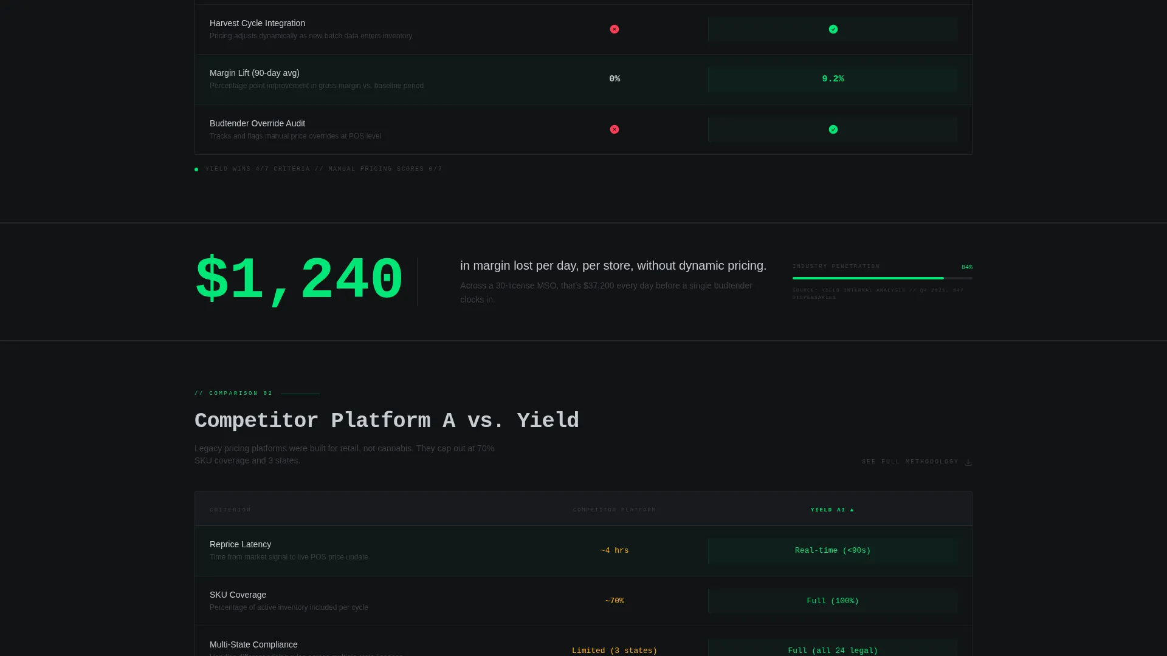This screenshot has width=1167, height=656.
Task: Click the Industry Penetration label
Action: tap(836, 266)
